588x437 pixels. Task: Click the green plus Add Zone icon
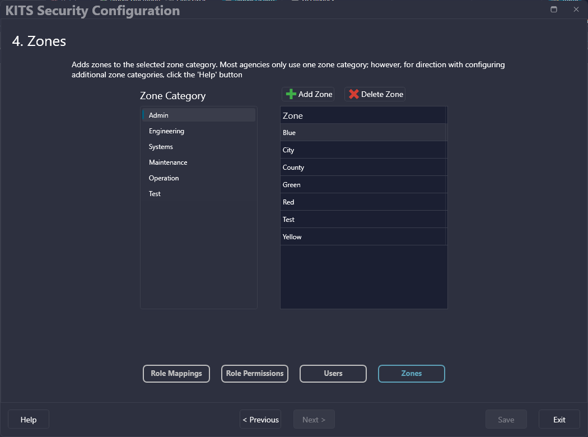tap(291, 94)
